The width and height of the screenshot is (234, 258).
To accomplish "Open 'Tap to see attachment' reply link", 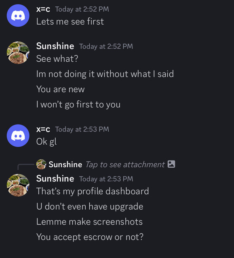I will point(125,164).
